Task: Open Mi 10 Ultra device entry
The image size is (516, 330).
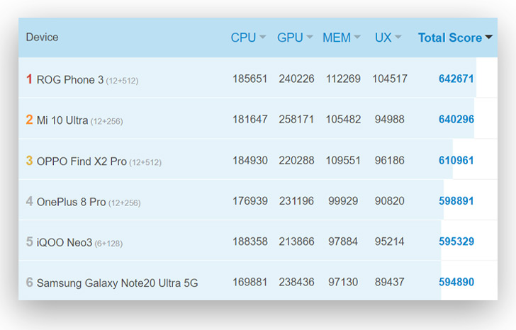Action: coord(62,120)
